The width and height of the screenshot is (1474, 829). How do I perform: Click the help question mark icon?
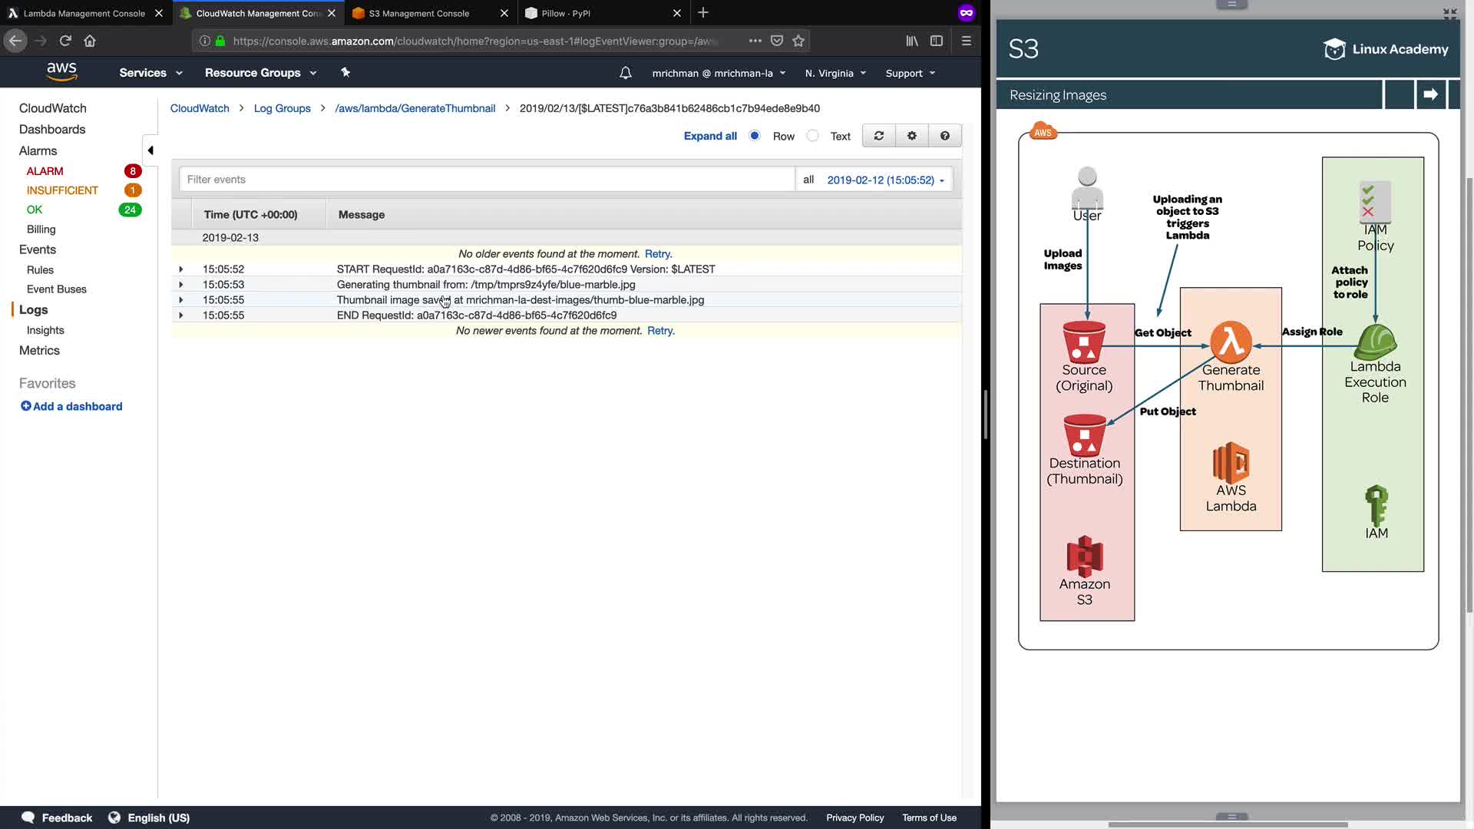point(944,136)
